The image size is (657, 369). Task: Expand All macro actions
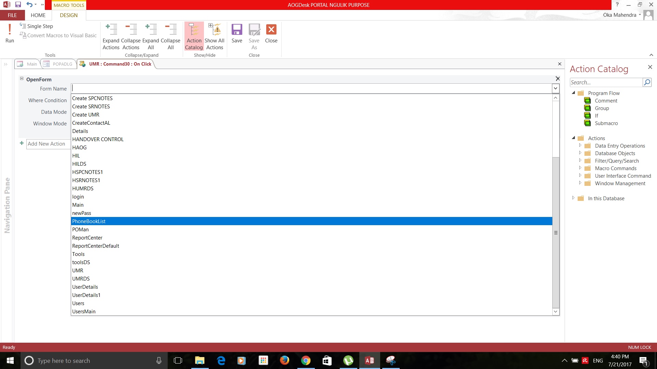[x=151, y=36]
